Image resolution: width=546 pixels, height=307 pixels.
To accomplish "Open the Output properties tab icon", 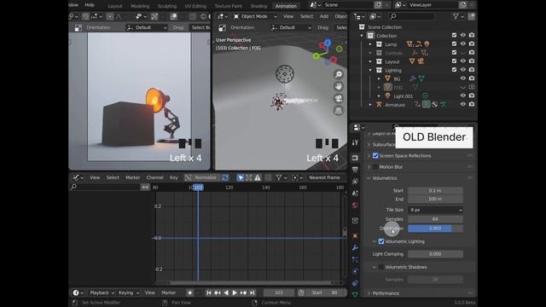I will coord(355,170).
